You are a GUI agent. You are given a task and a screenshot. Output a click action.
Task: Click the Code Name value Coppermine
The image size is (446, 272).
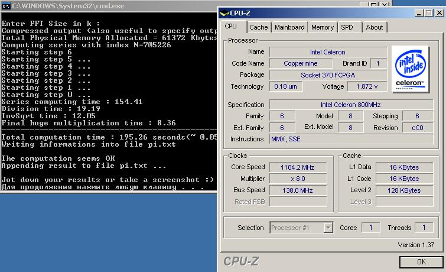point(300,63)
